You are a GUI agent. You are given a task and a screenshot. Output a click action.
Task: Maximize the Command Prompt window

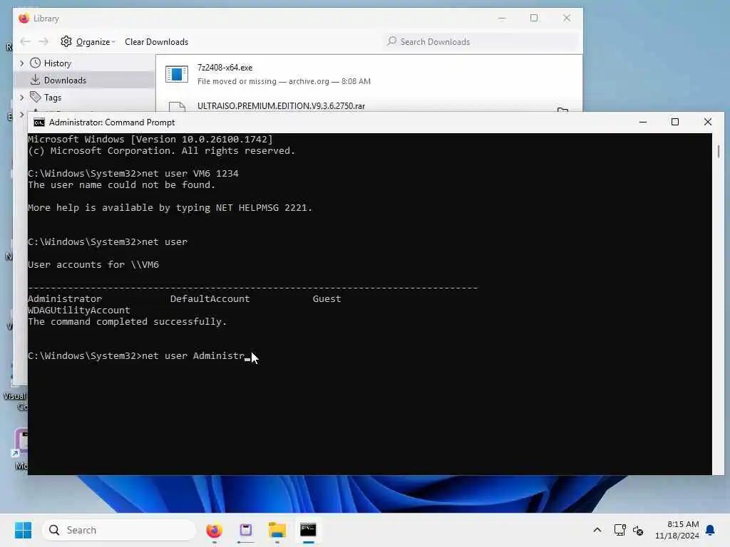pos(675,122)
